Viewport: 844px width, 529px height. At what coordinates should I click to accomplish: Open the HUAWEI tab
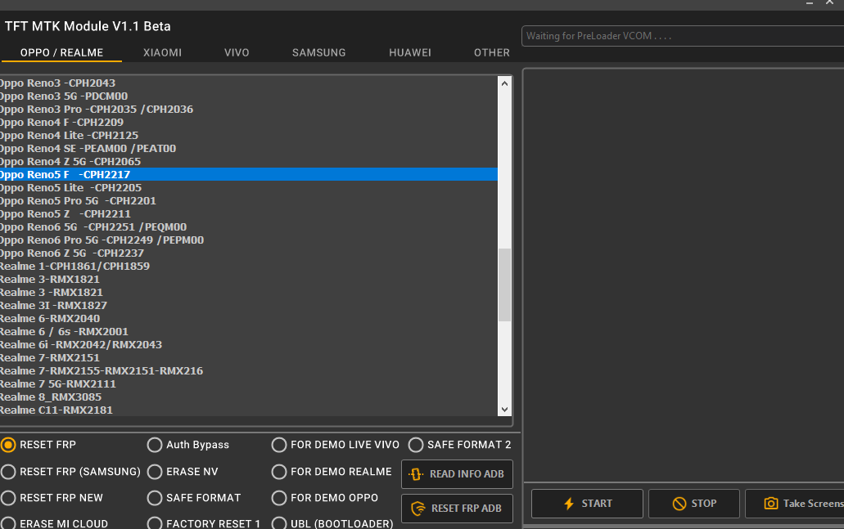(x=409, y=52)
